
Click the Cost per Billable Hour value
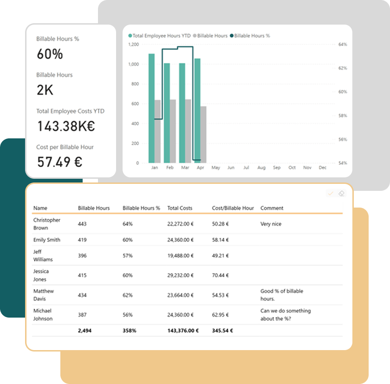coord(59,162)
